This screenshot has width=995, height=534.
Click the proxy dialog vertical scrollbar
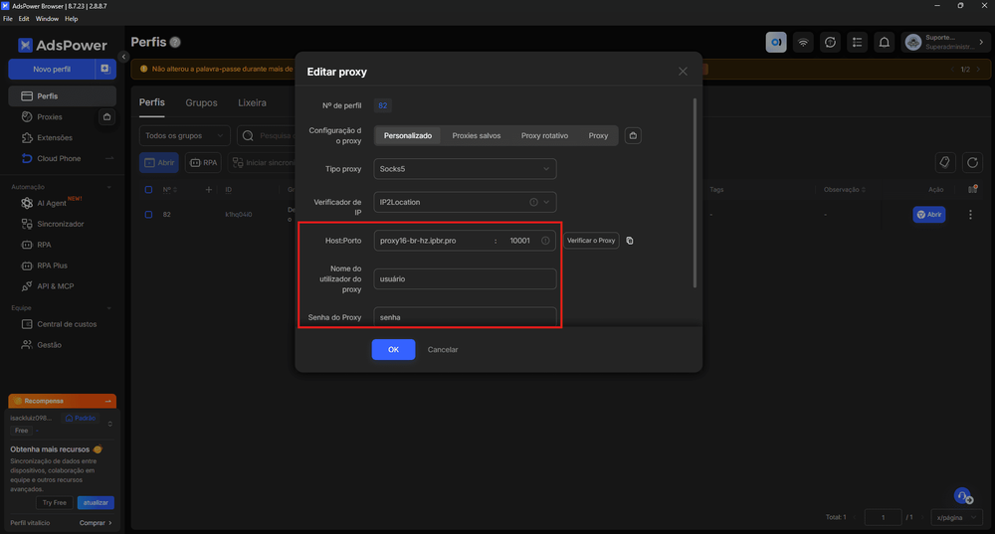695,193
